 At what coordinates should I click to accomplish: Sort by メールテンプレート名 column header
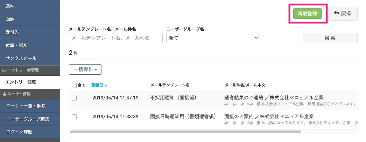pyautogui.click(x=170, y=85)
